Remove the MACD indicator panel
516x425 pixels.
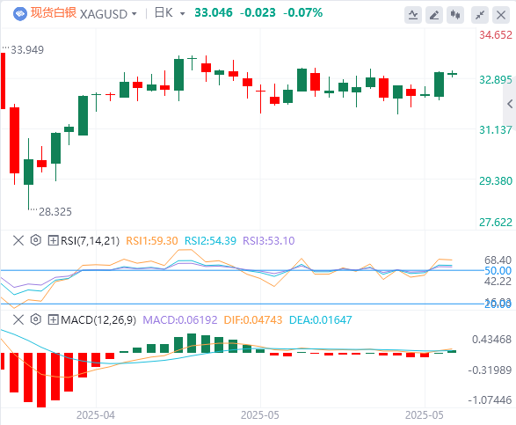[x=18, y=319]
